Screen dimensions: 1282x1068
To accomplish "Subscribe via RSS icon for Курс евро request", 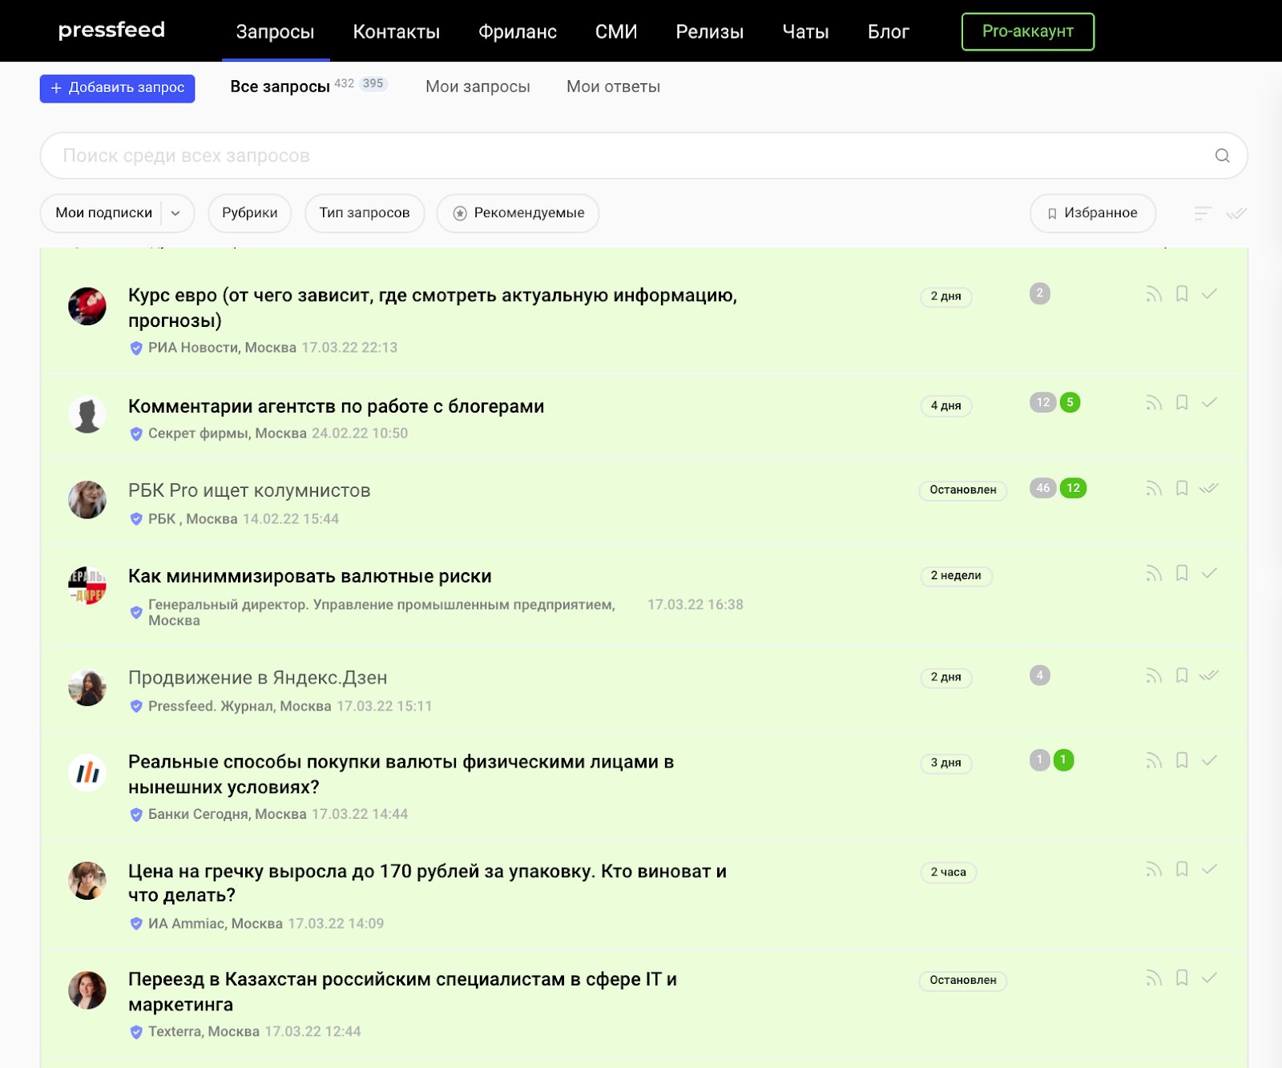I will coord(1154,294).
